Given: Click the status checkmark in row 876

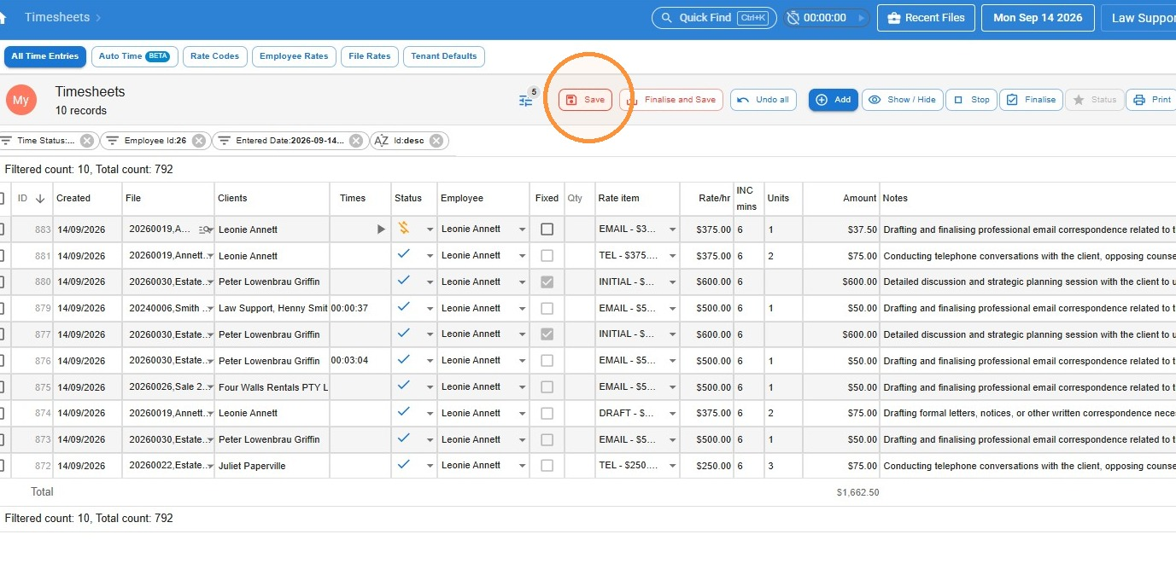Looking at the screenshot, I should pyautogui.click(x=404, y=359).
